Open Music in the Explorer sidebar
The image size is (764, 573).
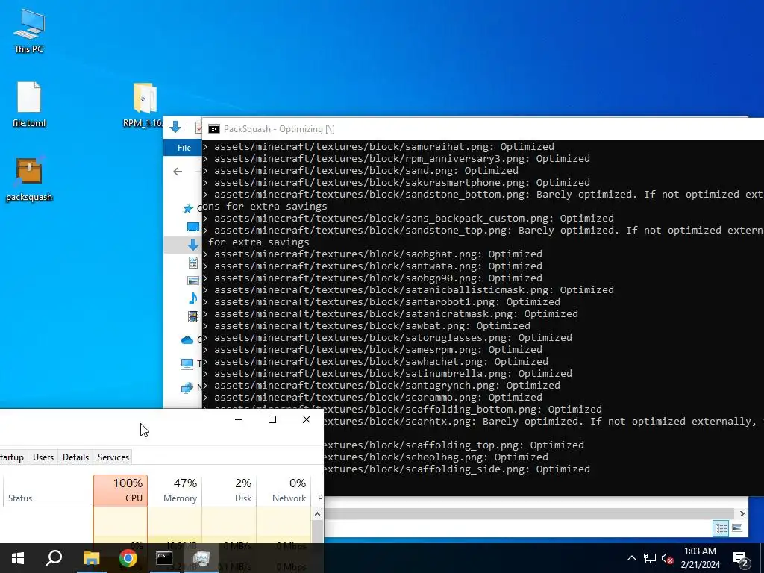[x=193, y=298]
